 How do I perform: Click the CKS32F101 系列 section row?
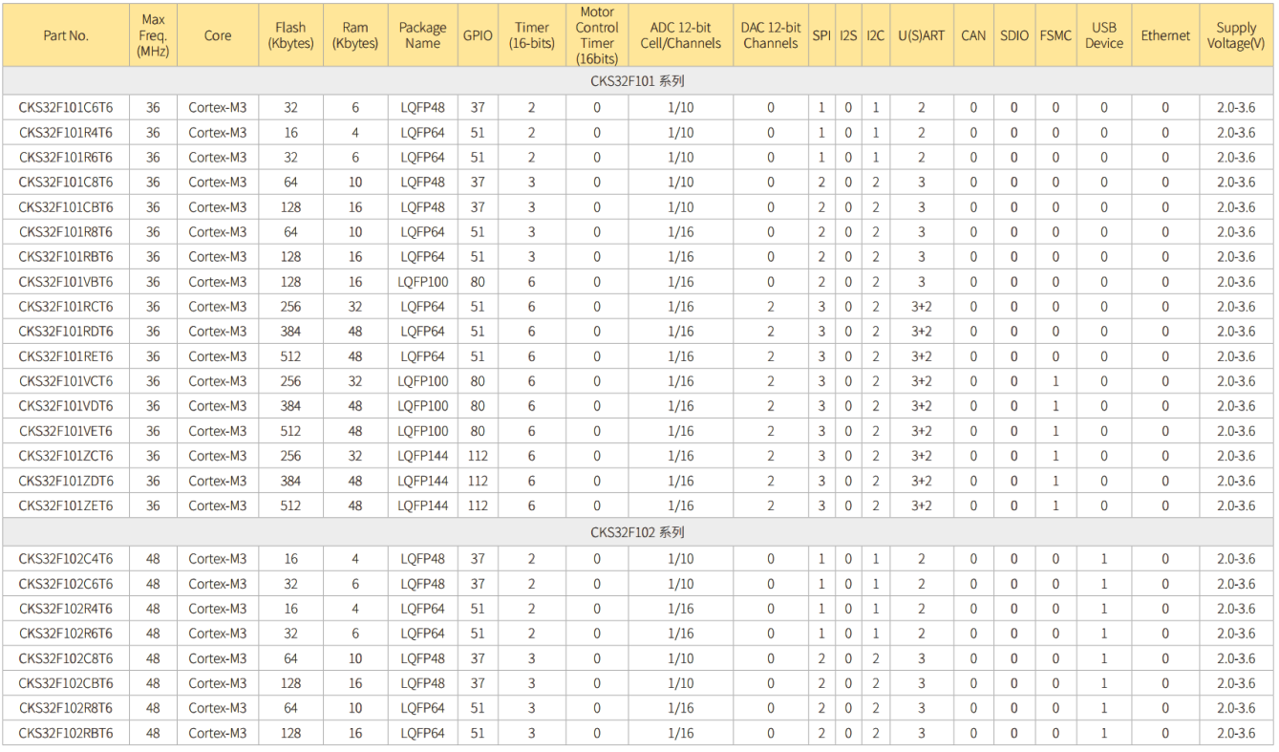[x=638, y=81]
